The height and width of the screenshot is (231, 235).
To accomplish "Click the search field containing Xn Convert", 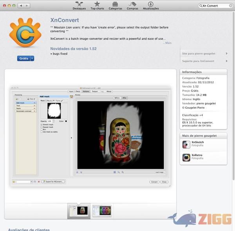I will point(215,6).
